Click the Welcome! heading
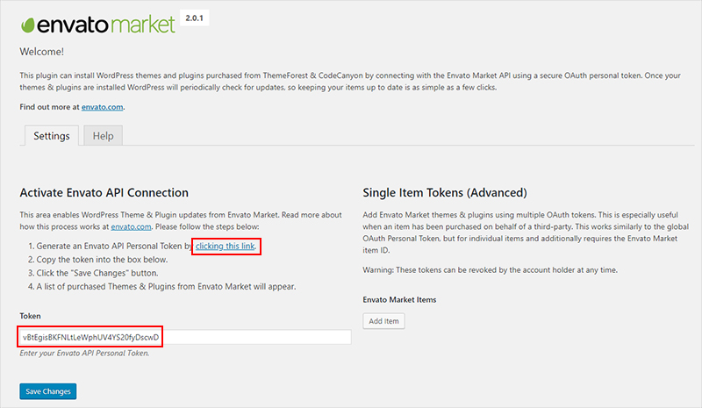Viewport: 702px width, 408px height. click(x=41, y=52)
